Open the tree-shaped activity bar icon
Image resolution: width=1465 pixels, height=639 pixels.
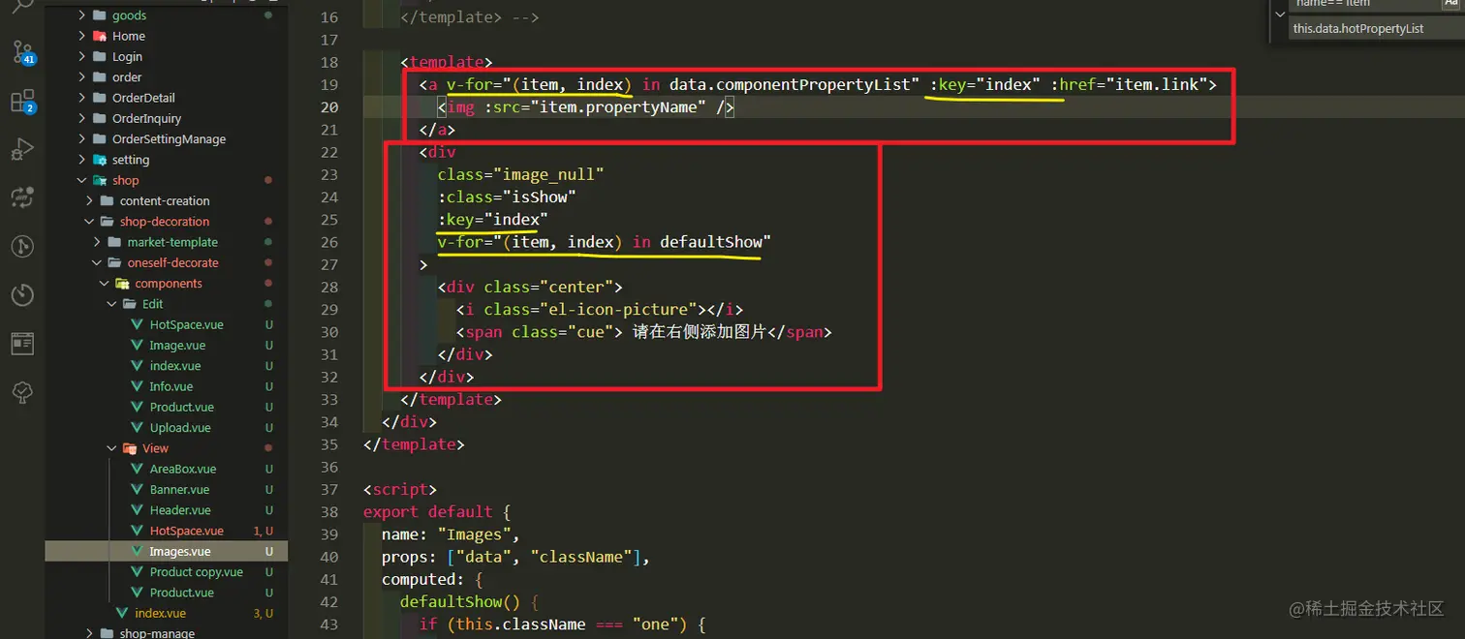point(21,391)
